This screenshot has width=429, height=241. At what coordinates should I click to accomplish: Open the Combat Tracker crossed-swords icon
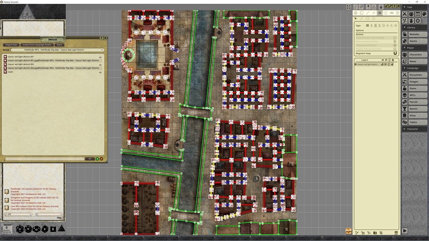pos(405,14)
